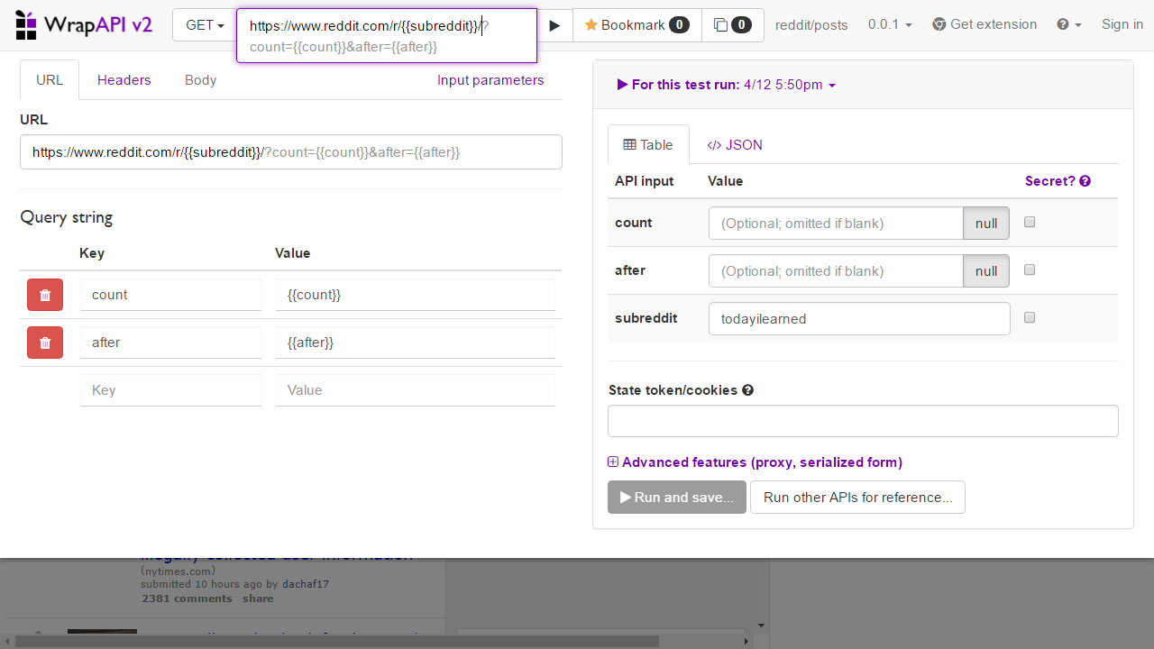
Task: Click the Secret? help icon
Action: pyautogui.click(x=1085, y=181)
